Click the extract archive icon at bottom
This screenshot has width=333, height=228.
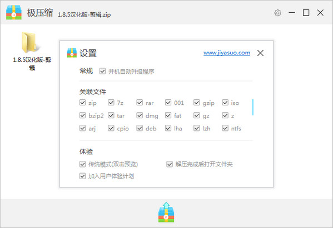(x=166, y=212)
